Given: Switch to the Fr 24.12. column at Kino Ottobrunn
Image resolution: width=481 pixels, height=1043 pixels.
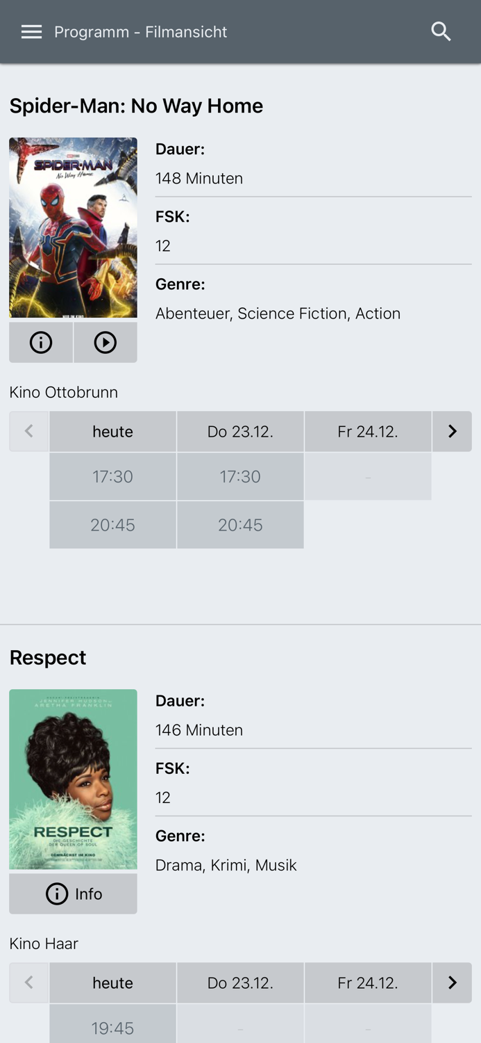Looking at the screenshot, I should (368, 431).
